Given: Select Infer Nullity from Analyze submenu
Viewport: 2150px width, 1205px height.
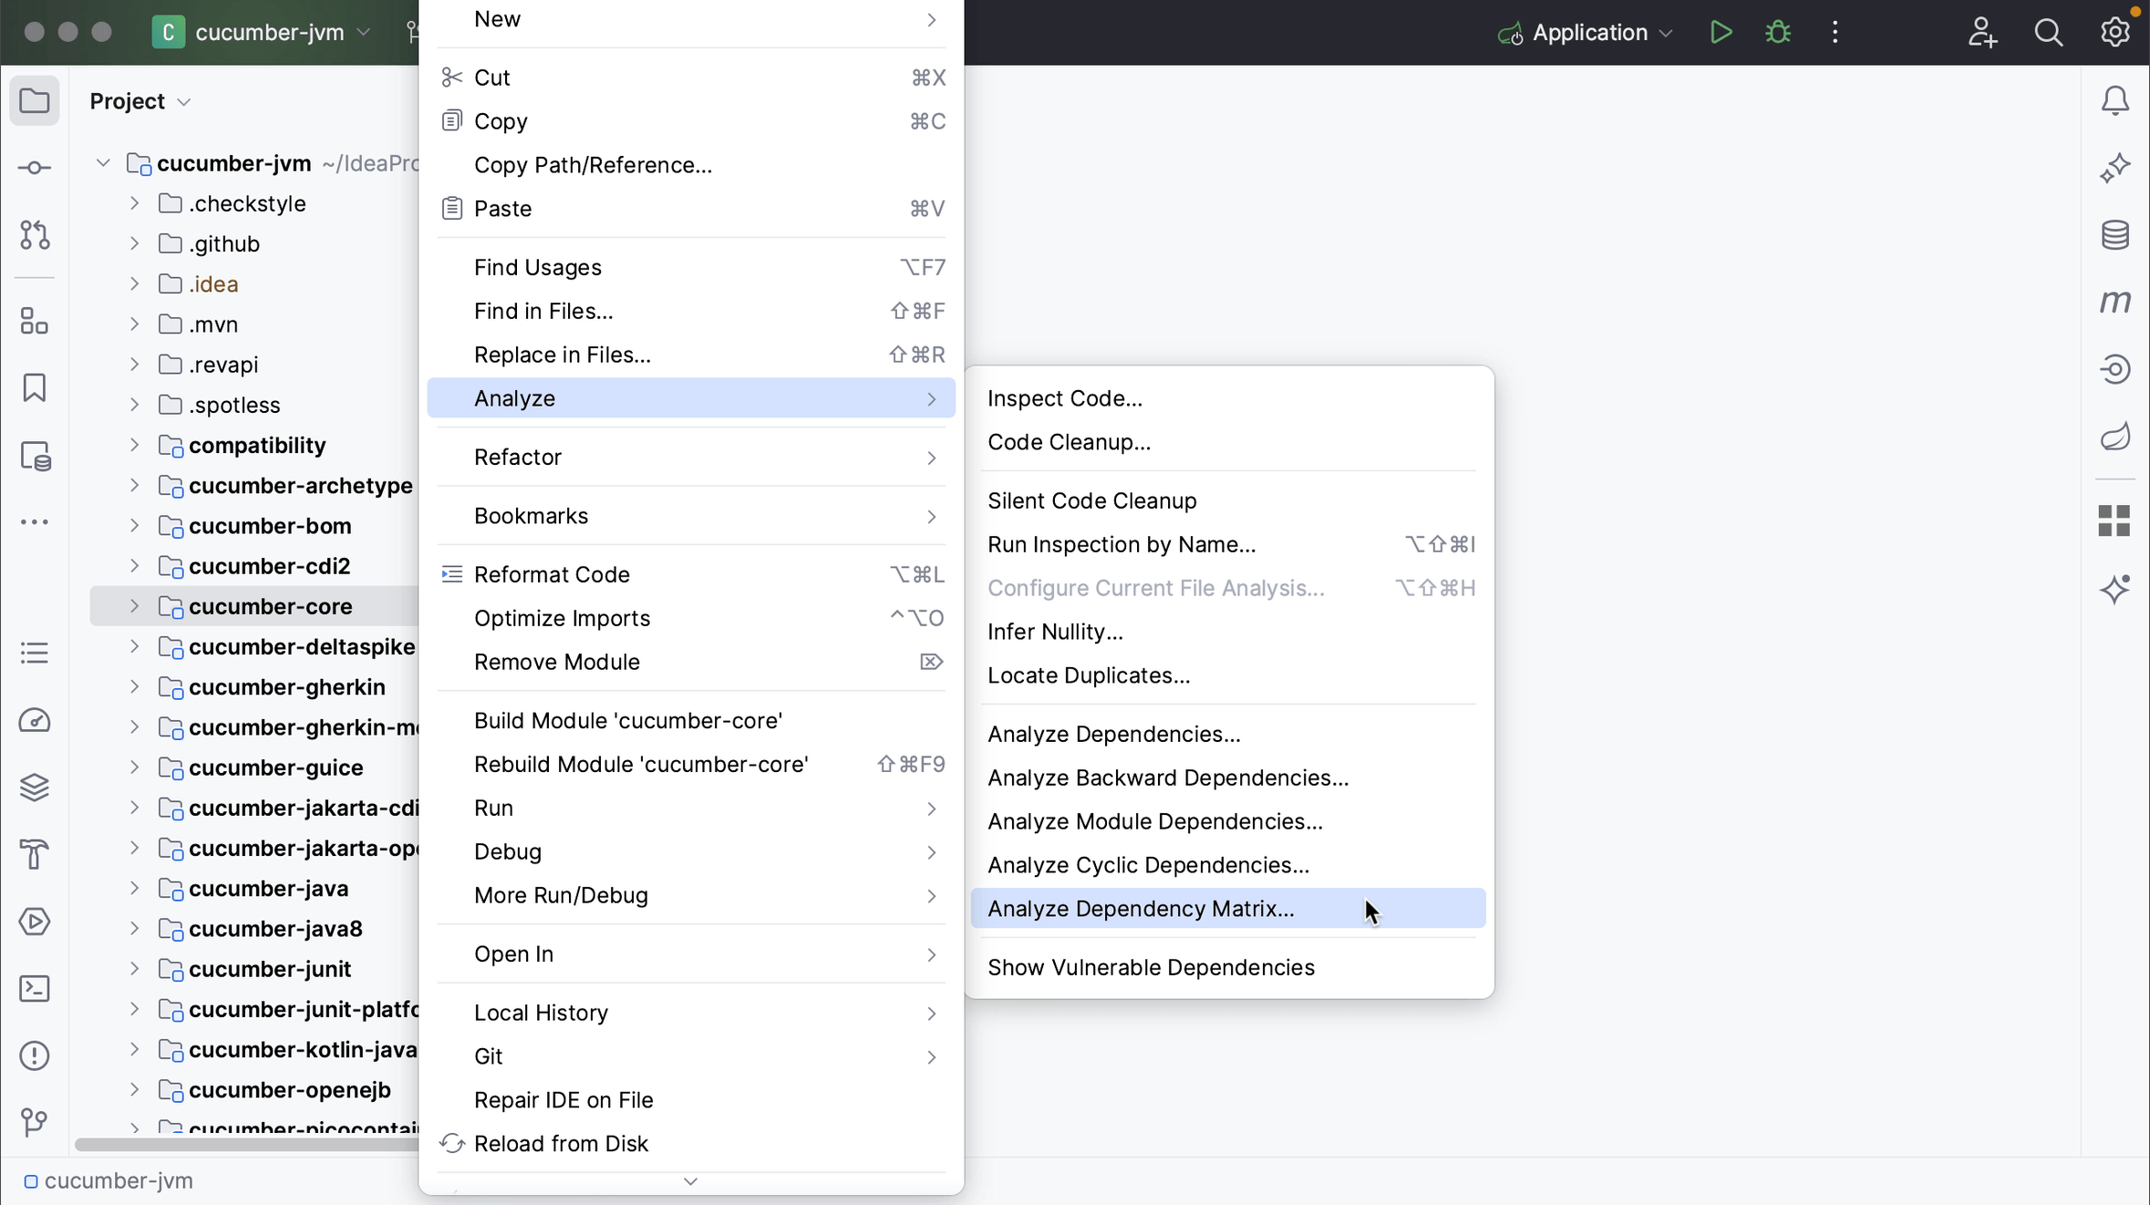Looking at the screenshot, I should click(x=1054, y=631).
